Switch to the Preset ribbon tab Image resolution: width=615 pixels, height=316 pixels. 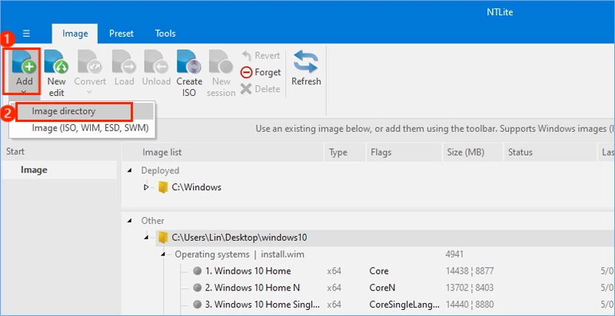[121, 34]
